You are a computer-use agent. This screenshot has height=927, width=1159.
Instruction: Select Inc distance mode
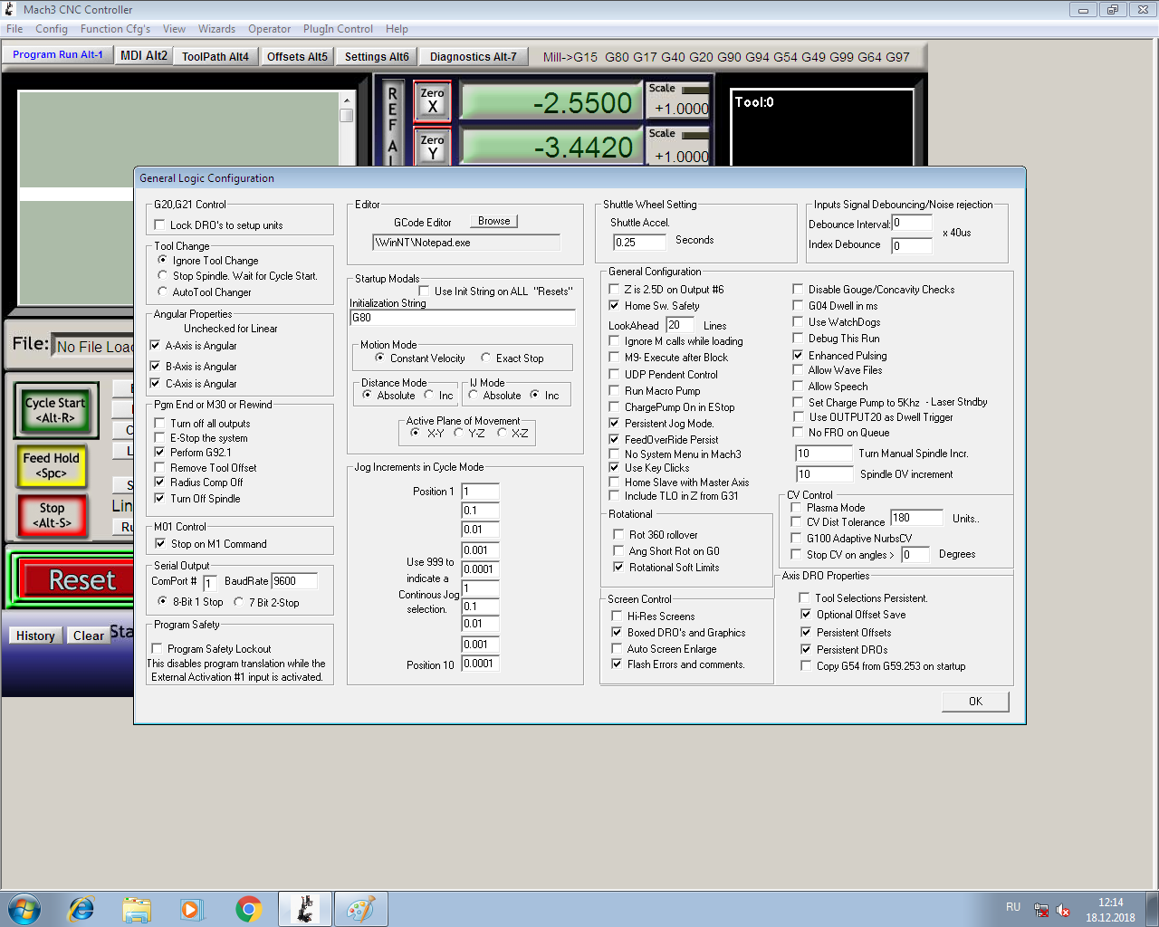pyautogui.click(x=429, y=396)
